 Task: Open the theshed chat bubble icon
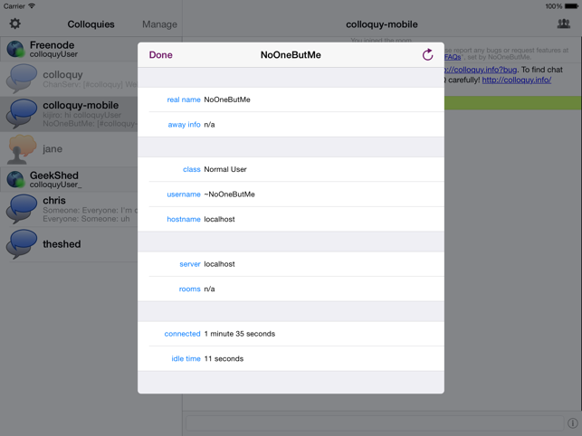point(22,244)
